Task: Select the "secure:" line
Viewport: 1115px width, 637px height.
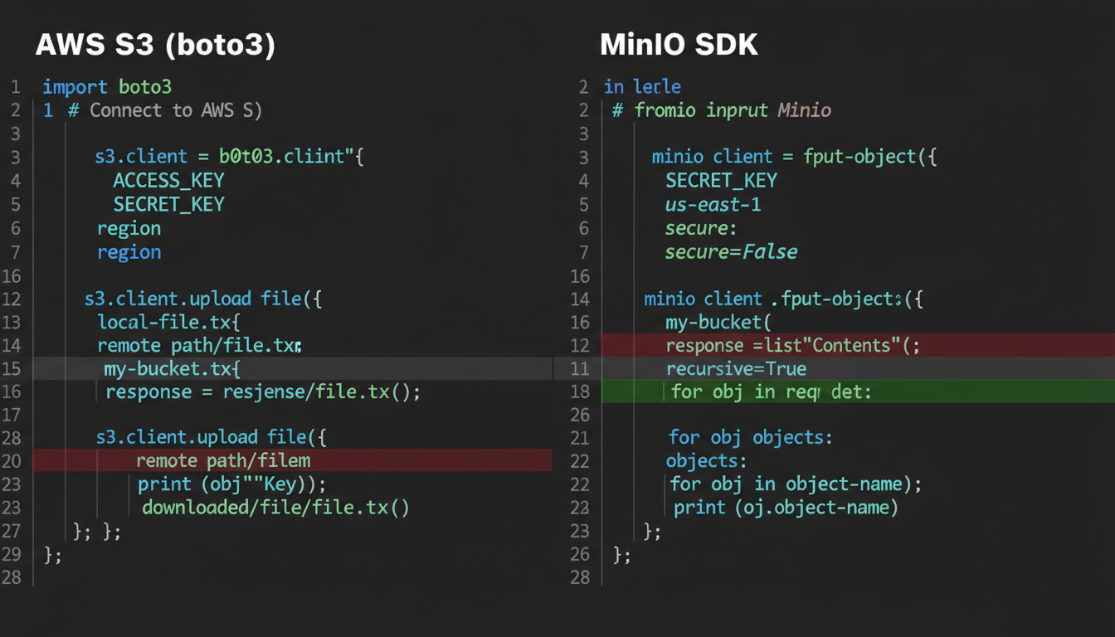Action: [x=701, y=228]
